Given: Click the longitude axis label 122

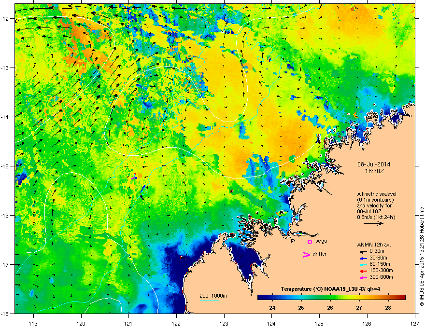Looking at the screenshot, I should 176,324.
